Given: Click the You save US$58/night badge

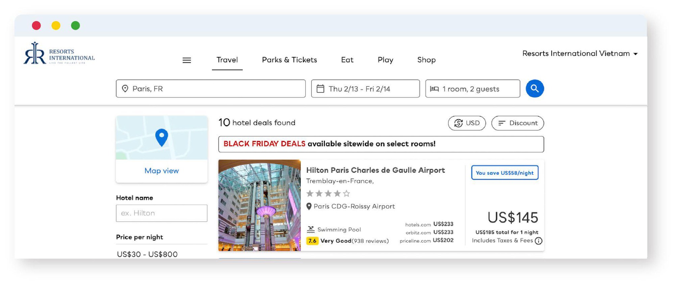Looking at the screenshot, I should point(505,173).
